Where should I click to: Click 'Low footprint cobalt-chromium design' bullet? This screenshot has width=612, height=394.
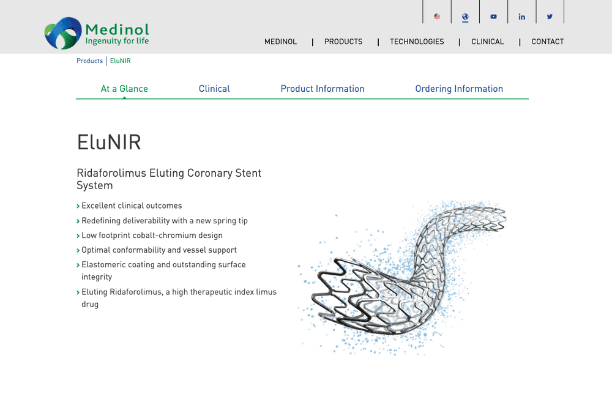152,236
